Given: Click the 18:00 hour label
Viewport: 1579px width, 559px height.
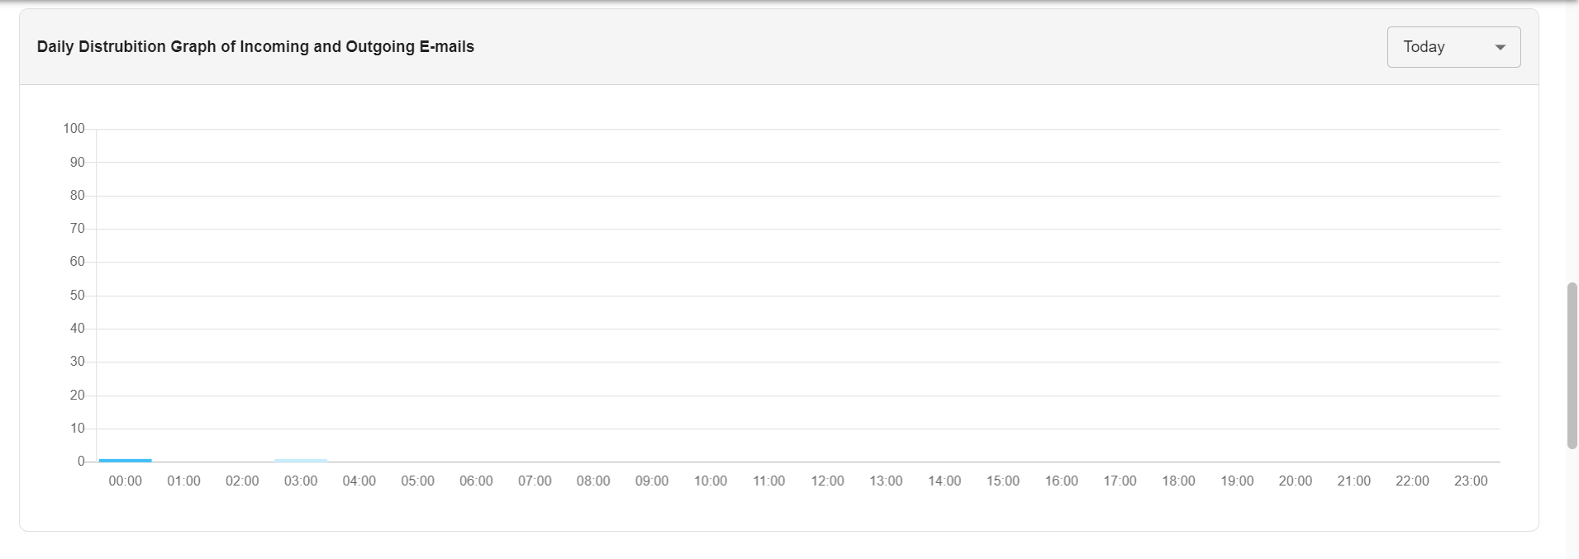Looking at the screenshot, I should click(x=1178, y=481).
